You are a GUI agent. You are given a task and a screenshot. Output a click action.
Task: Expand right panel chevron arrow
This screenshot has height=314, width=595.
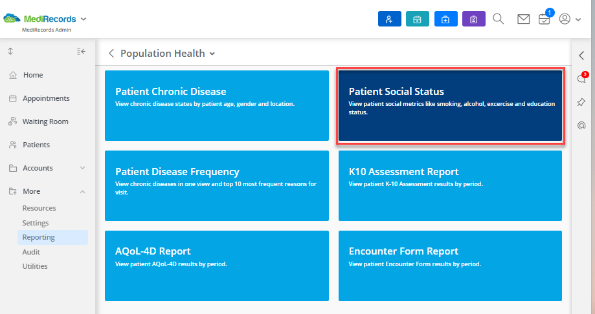tap(581, 56)
